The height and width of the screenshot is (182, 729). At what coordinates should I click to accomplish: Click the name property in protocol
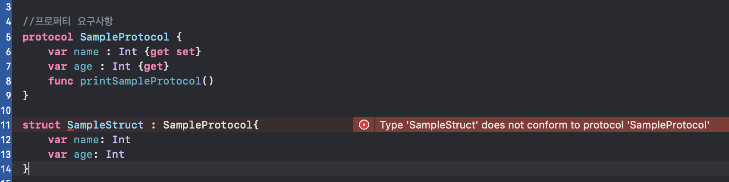(86, 52)
